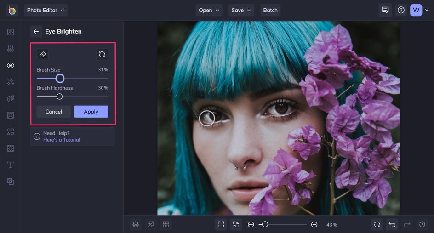This screenshot has height=233, width=434.
Task: Open the Artsy palette icon
Action: point(11,98)
